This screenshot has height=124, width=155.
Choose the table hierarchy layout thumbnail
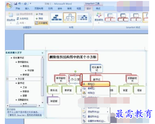tap(82, 17)
